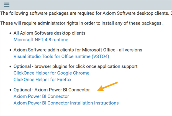This screenshot has height=116, width=172.
Task: Open Power BI Connector Installation Instructions link
Action: click(x=66, y=103)
